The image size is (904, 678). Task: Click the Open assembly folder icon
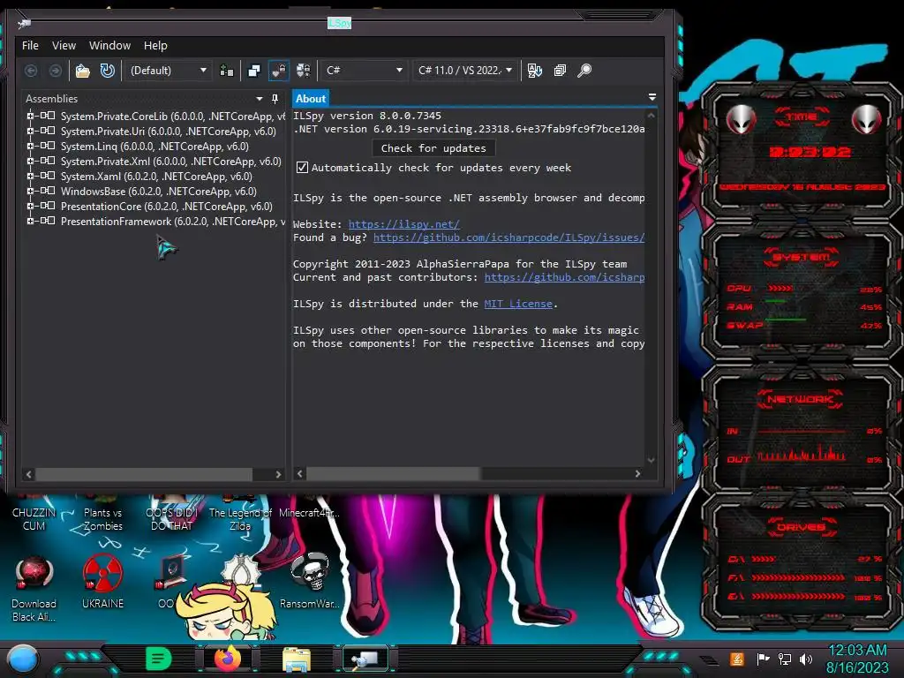(x=83, y=71)
